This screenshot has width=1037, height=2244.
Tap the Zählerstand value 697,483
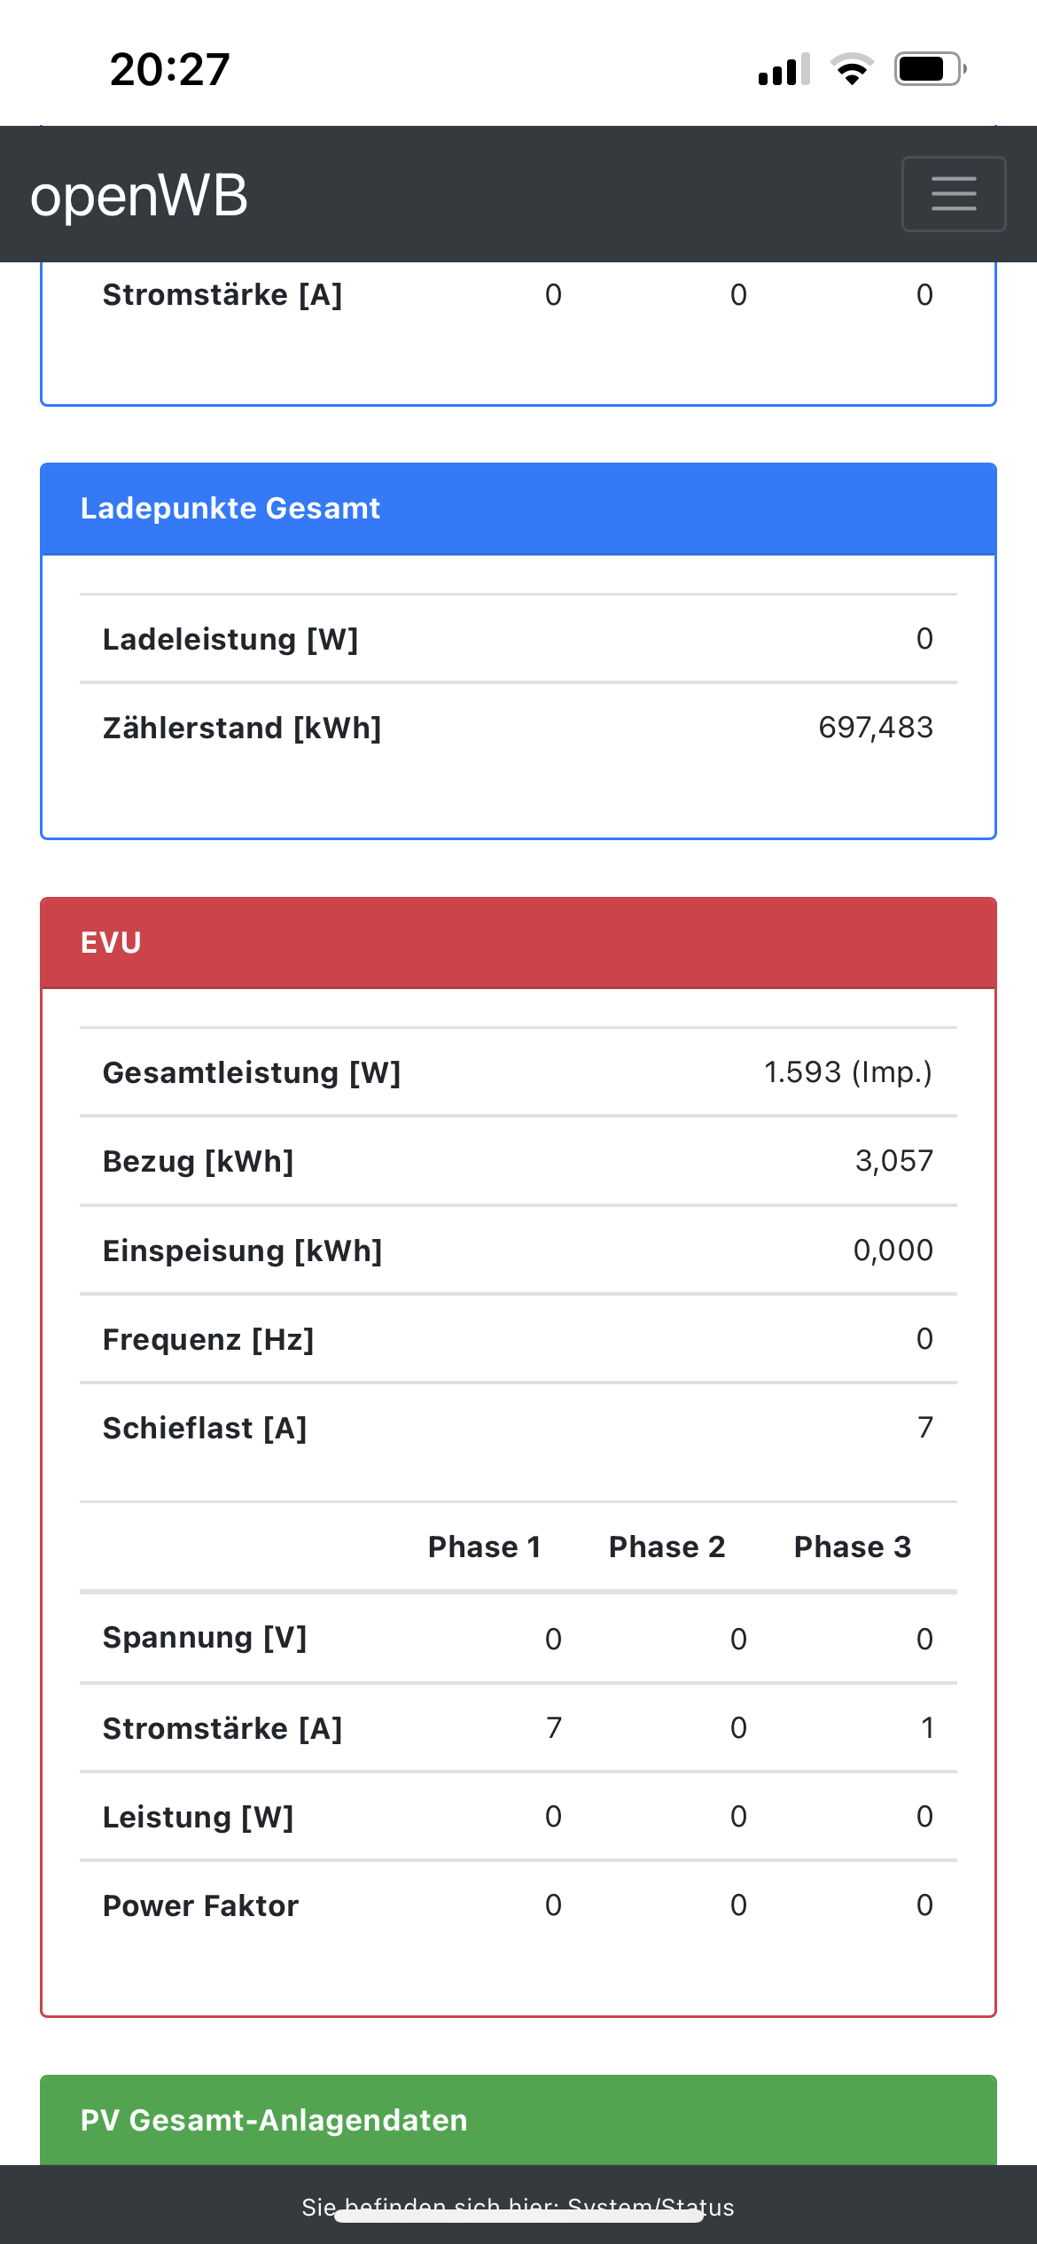(x=875, y=728)
